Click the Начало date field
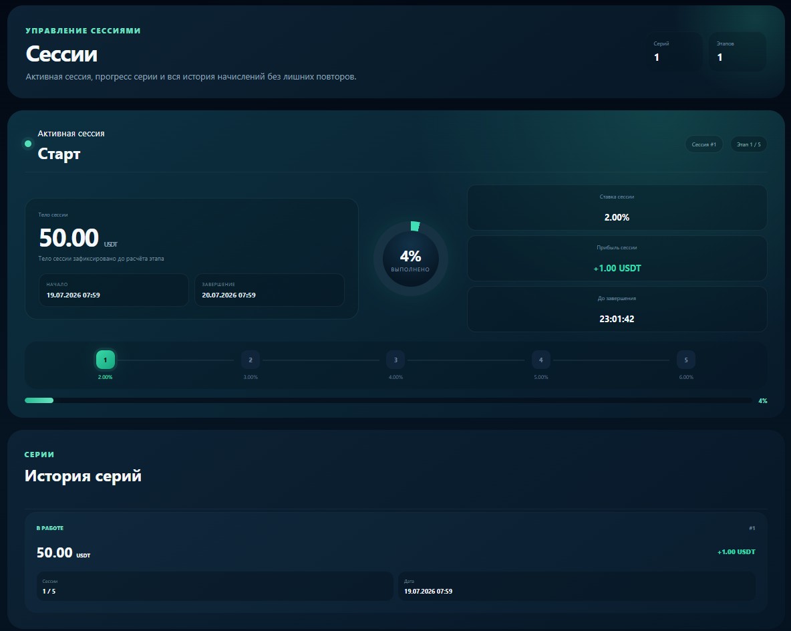 [x=114, y=290]
